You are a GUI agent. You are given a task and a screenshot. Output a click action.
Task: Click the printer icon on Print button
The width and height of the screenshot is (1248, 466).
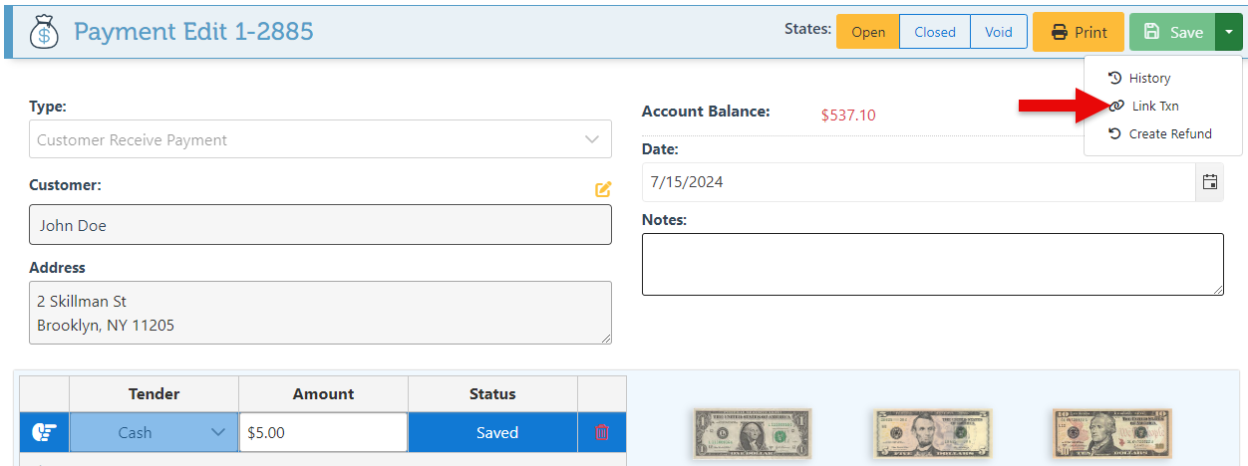[1060, 32]
